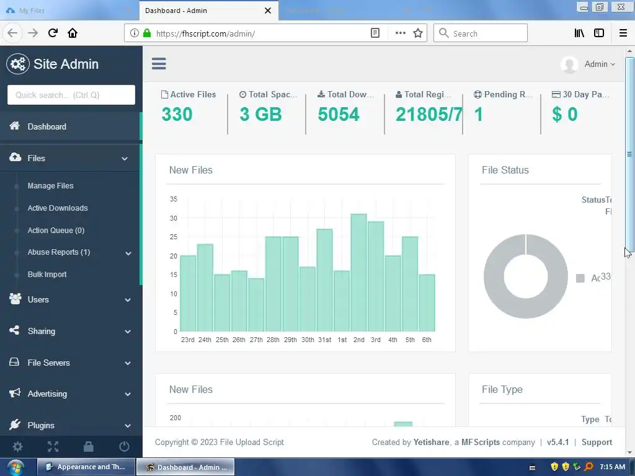Focus the Quick search sidebar field
The width and height of the screenshot is (635, 476).
[x=71, y=95]
